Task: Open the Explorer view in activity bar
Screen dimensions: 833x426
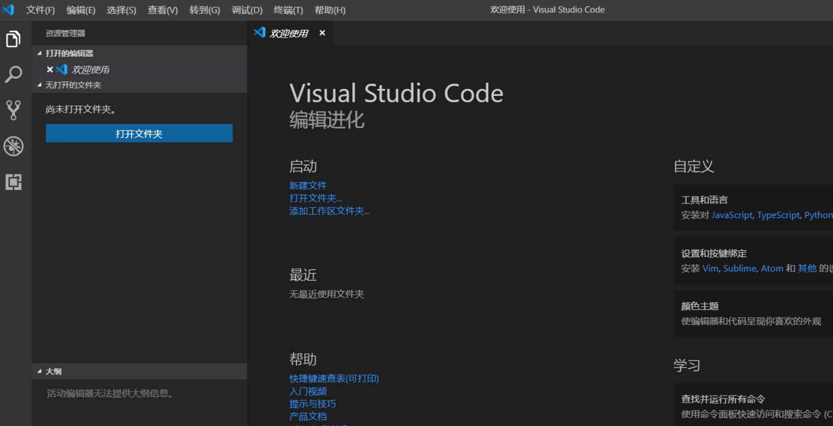Action: coord(13,39)
